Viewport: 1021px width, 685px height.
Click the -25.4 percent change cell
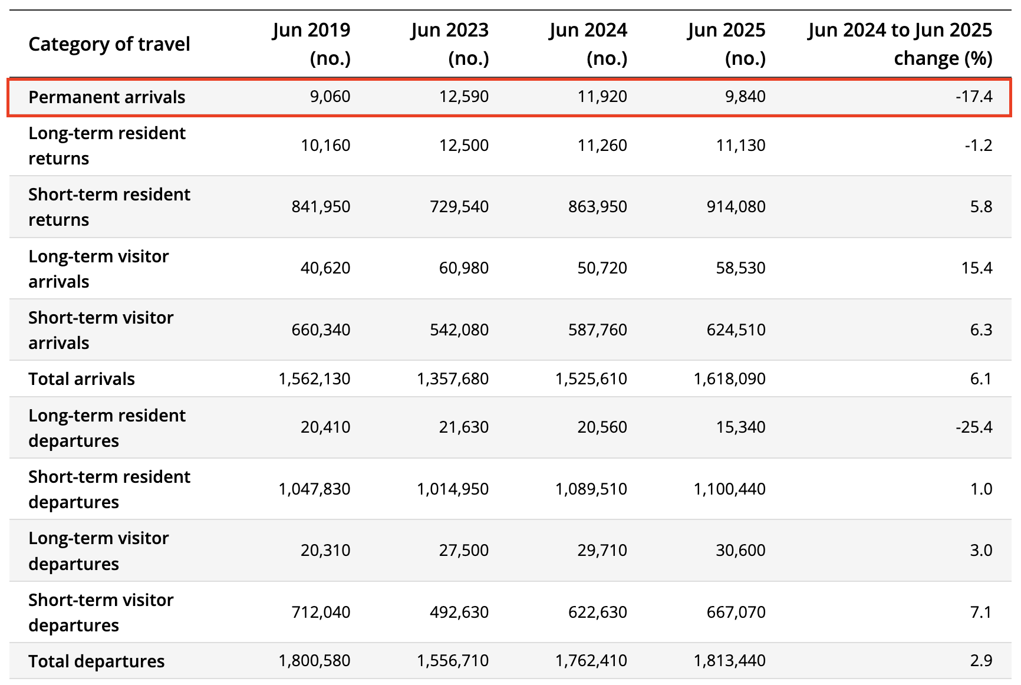tap(974, 427)
